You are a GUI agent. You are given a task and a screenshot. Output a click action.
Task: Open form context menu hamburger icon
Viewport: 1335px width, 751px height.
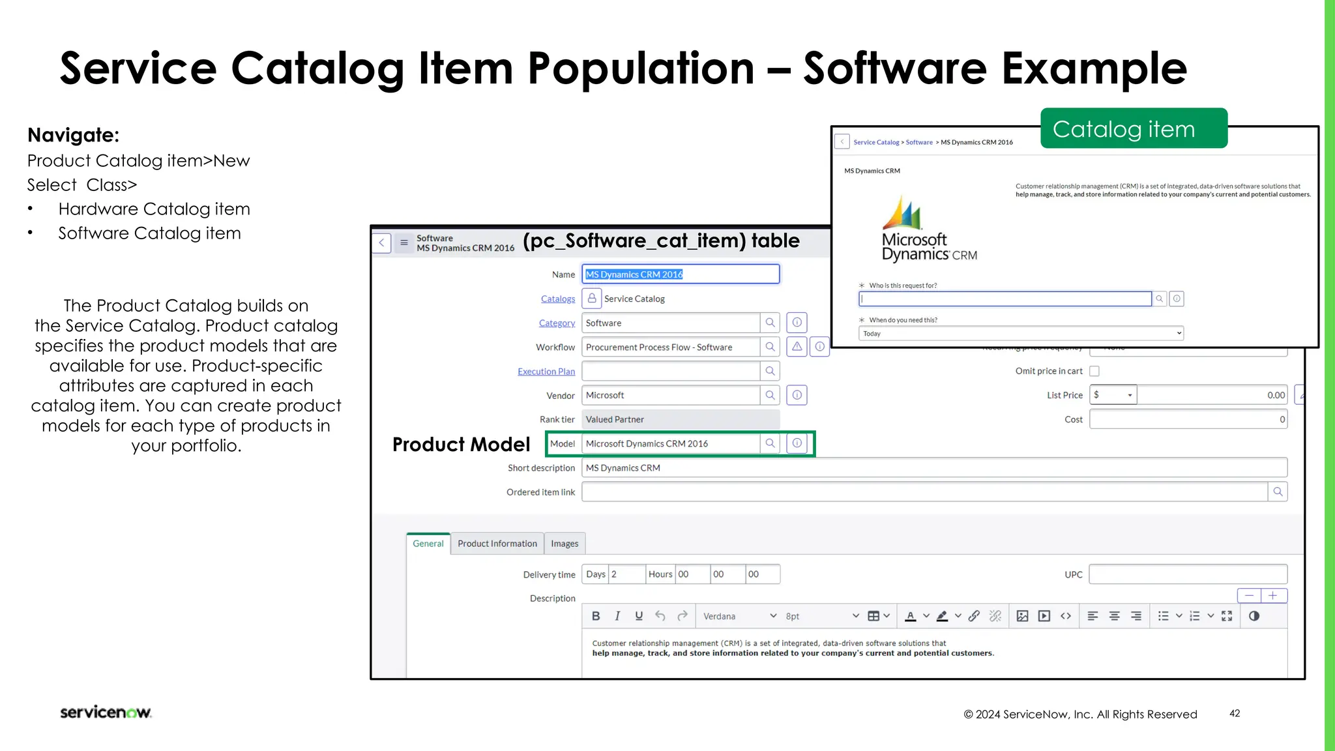pyautogui.click(x=404, y=243)
